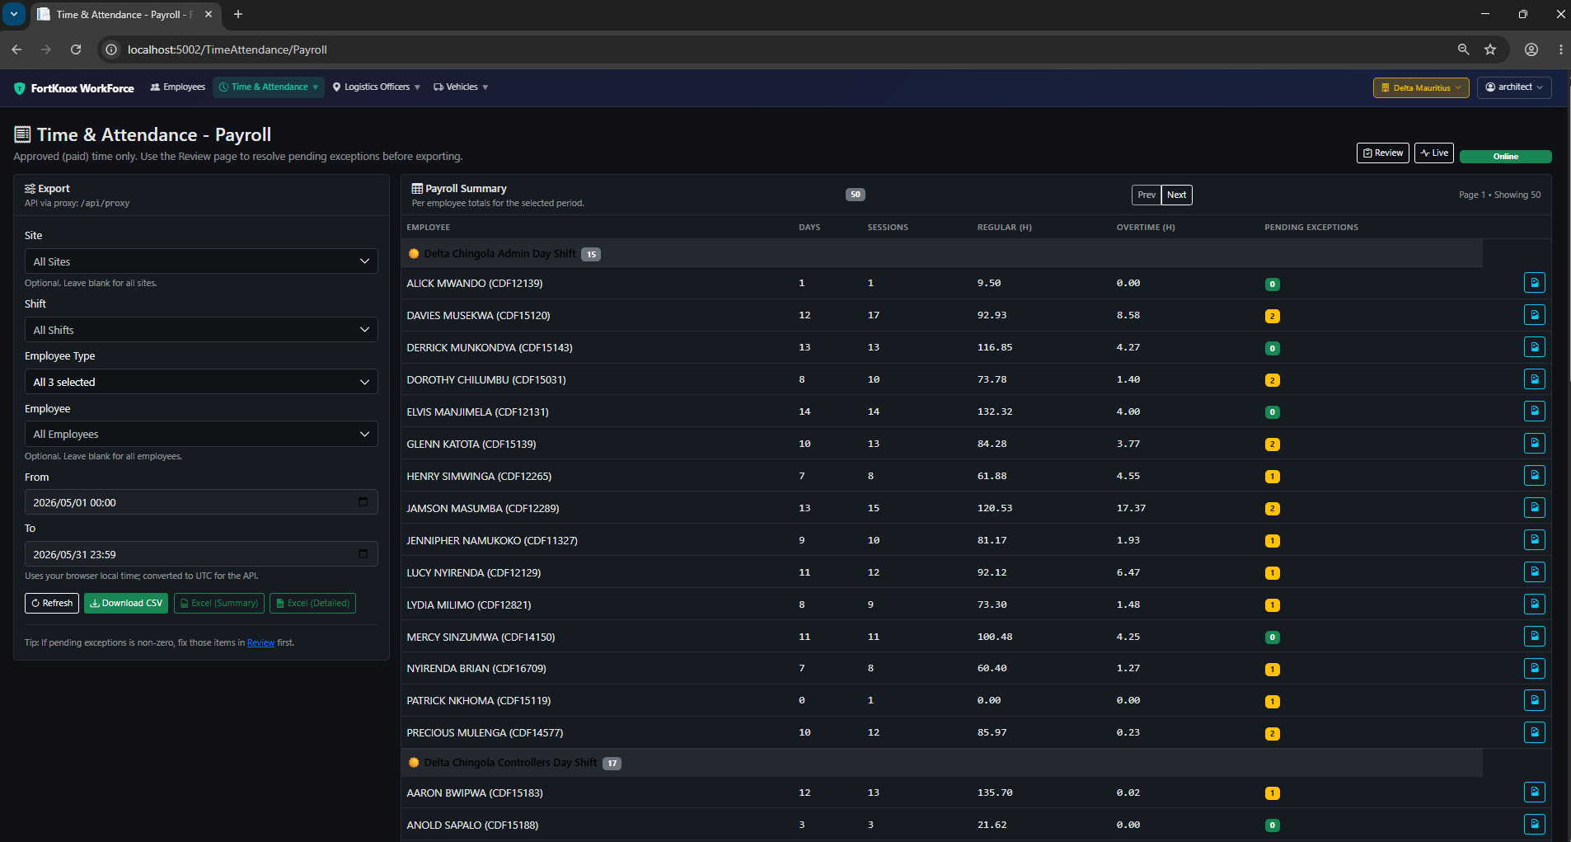
Task: Click the browser back arrow
Action: click(x=16, y=49)
